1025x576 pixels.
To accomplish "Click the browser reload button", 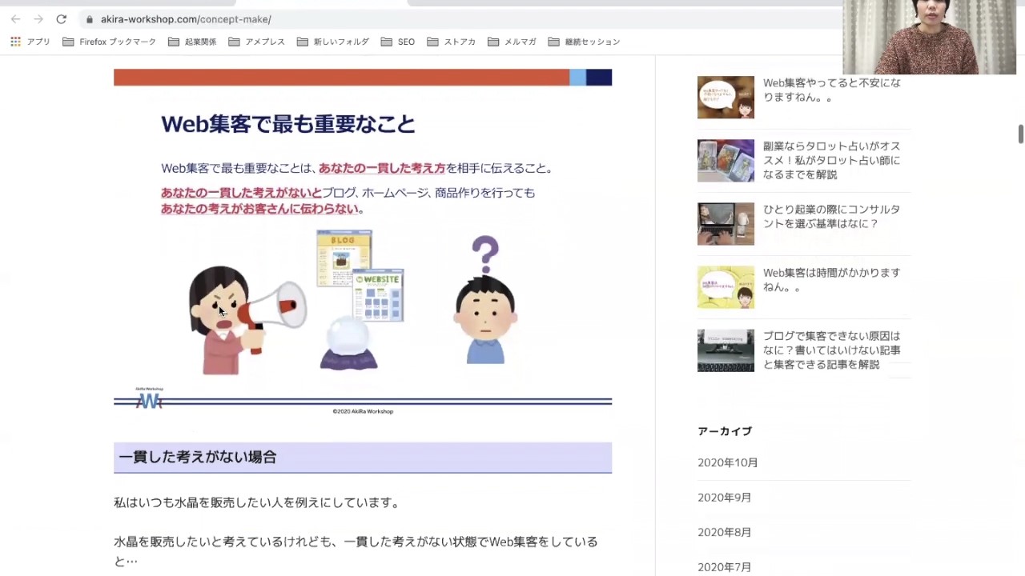I will coord(61,19).
